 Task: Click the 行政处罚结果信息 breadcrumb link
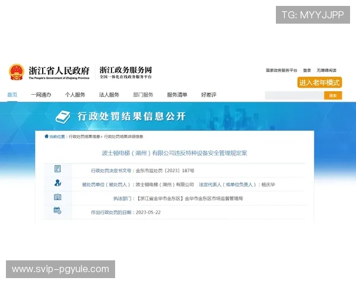[x=84, y=137]
